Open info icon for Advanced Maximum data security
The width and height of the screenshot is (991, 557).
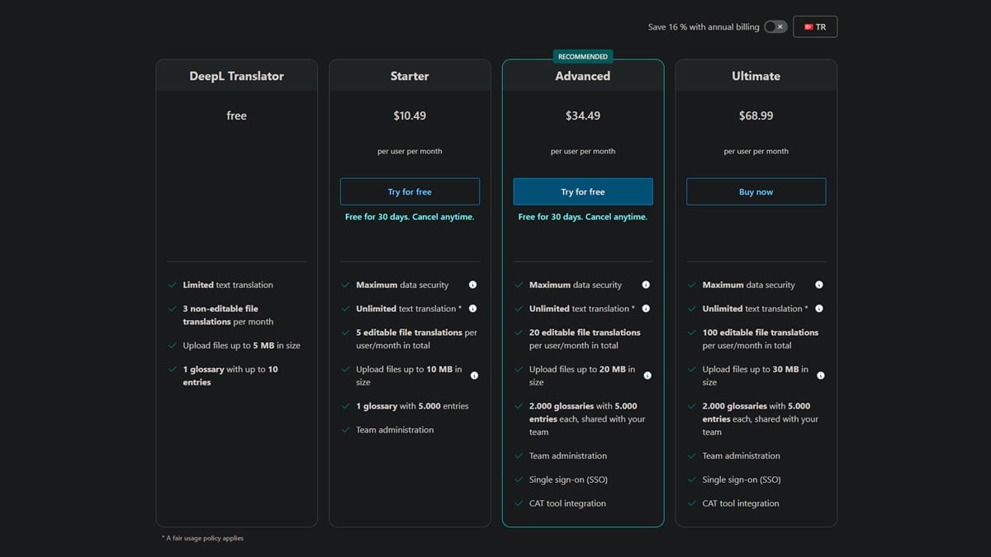(x=646, y=285)
